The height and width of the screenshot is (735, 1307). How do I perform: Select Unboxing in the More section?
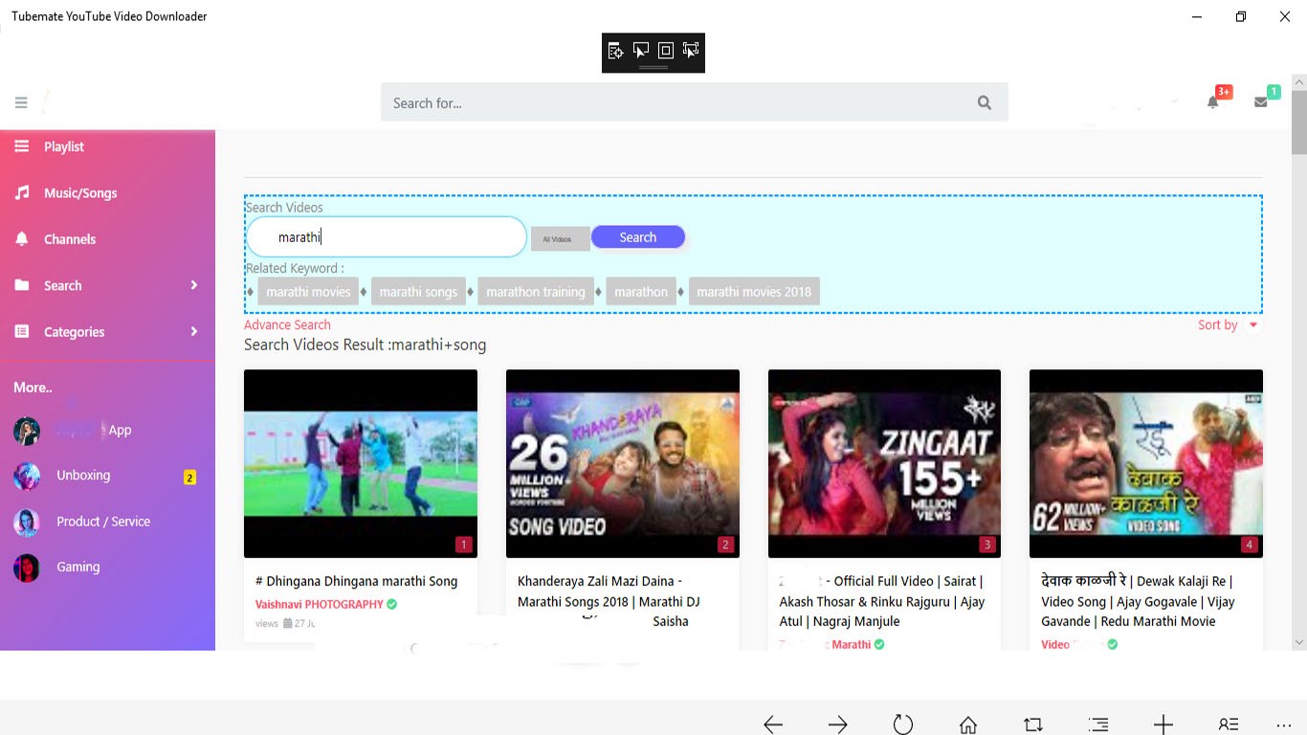coord(83,476)
